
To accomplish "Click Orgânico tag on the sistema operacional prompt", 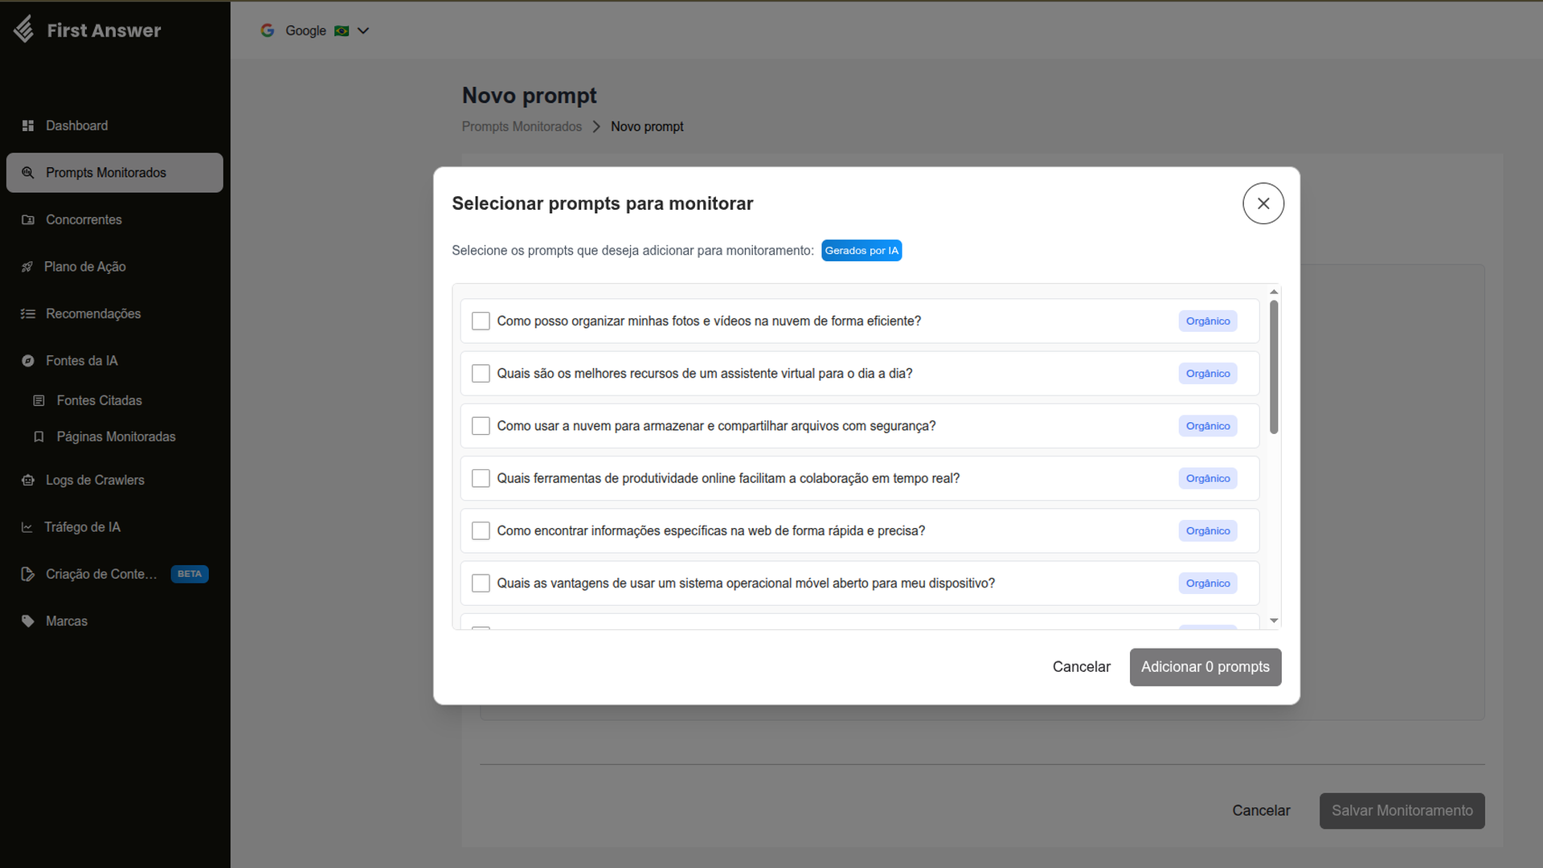I will [1208, 583].
